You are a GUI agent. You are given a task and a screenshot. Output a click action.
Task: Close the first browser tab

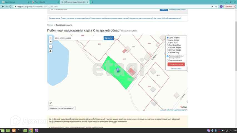pyautogui.click(x=28, y=2)
